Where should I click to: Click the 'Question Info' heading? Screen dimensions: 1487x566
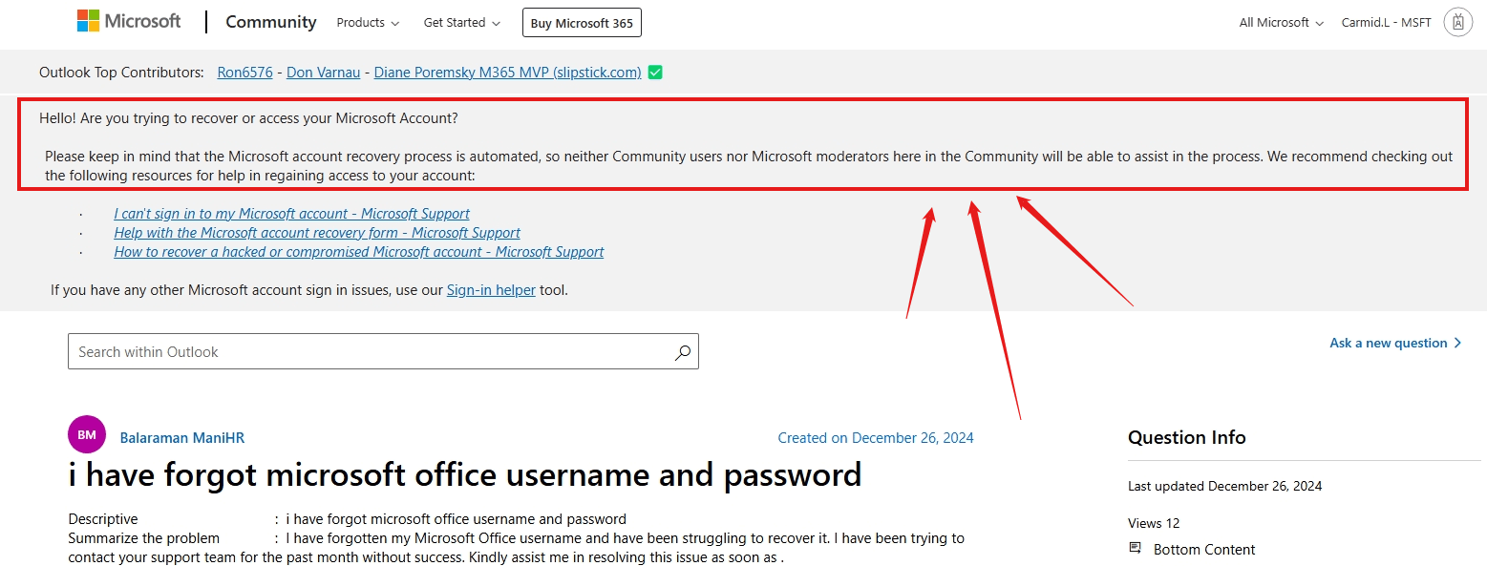(x=1187, y=437)
